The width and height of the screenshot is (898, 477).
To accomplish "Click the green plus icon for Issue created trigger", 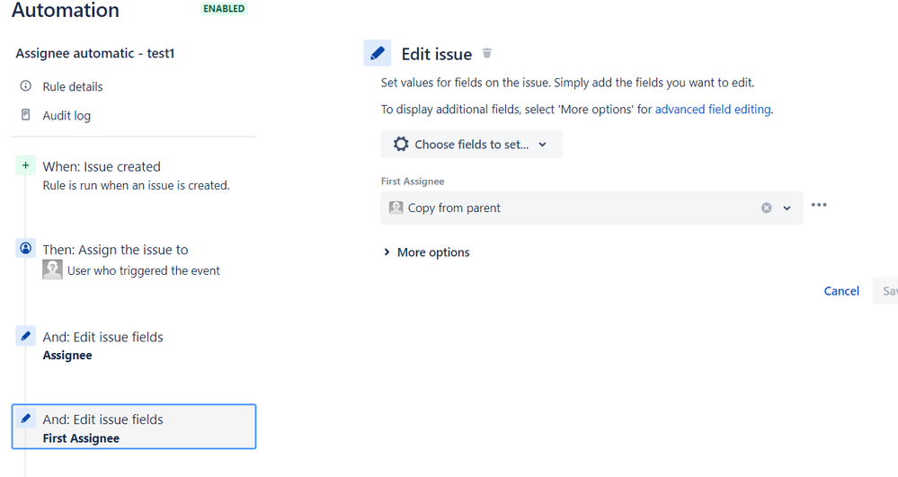I will coord(25,165).
